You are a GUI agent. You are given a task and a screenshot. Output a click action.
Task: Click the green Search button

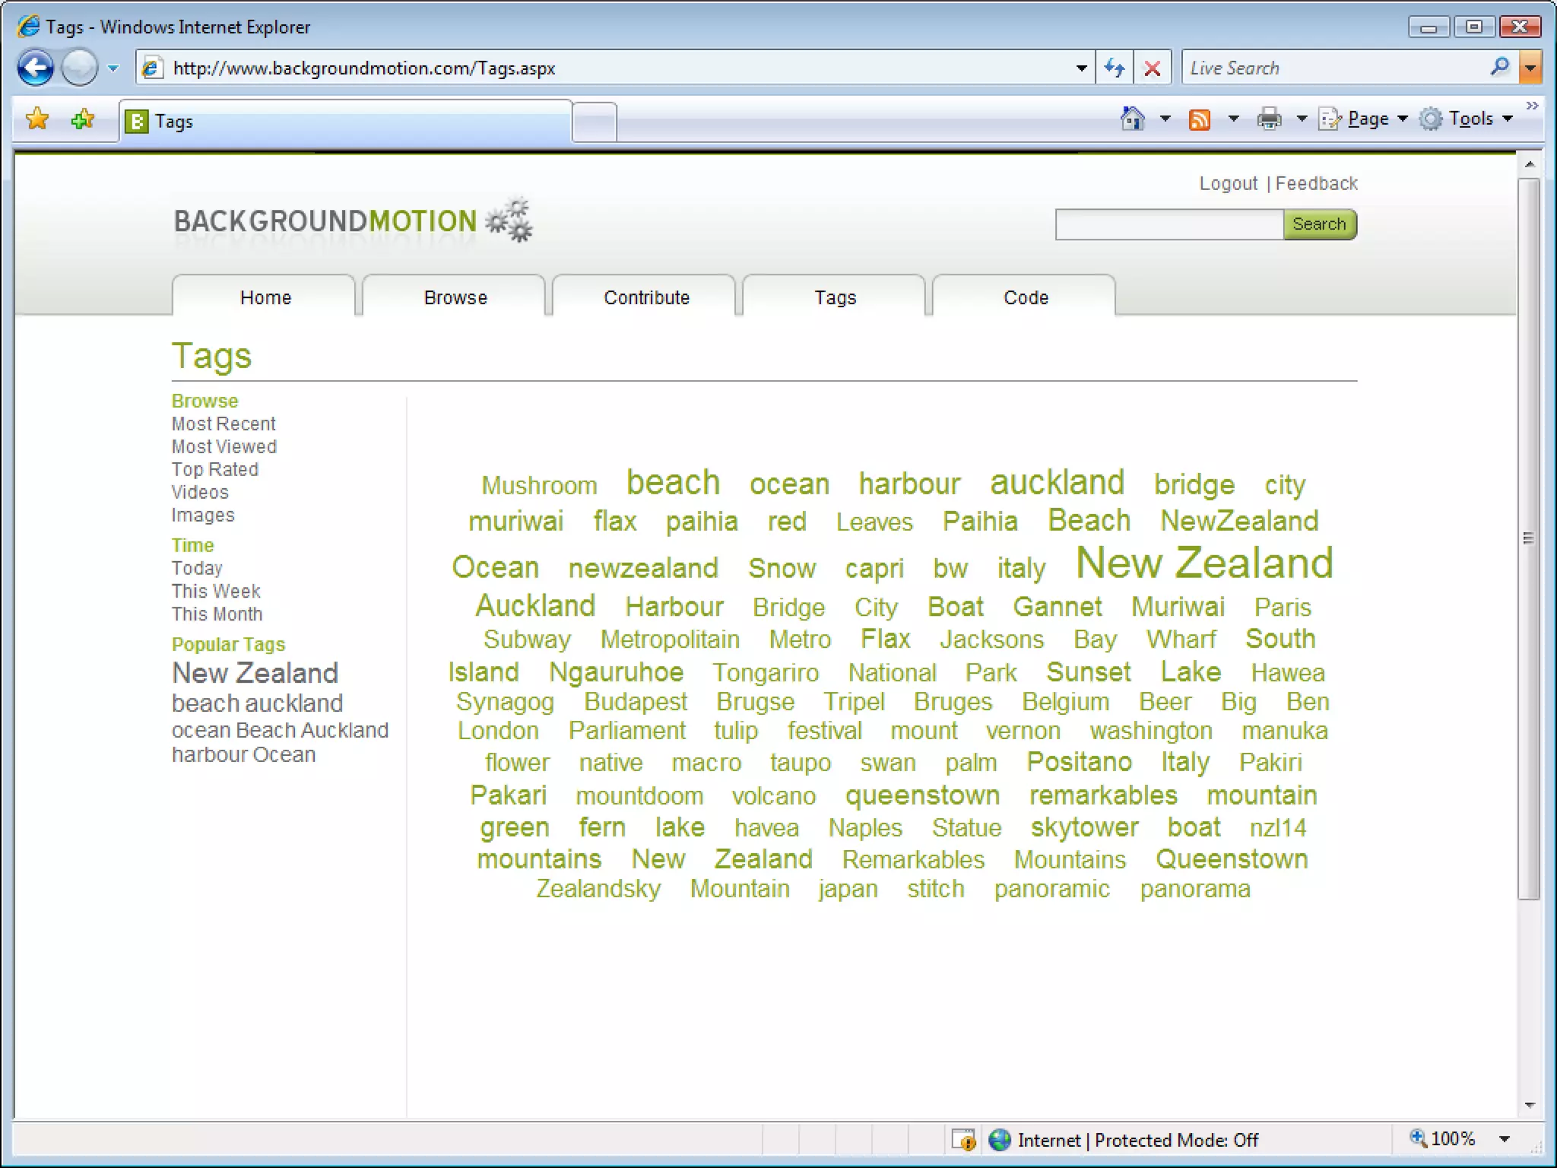pos(1320,224)
